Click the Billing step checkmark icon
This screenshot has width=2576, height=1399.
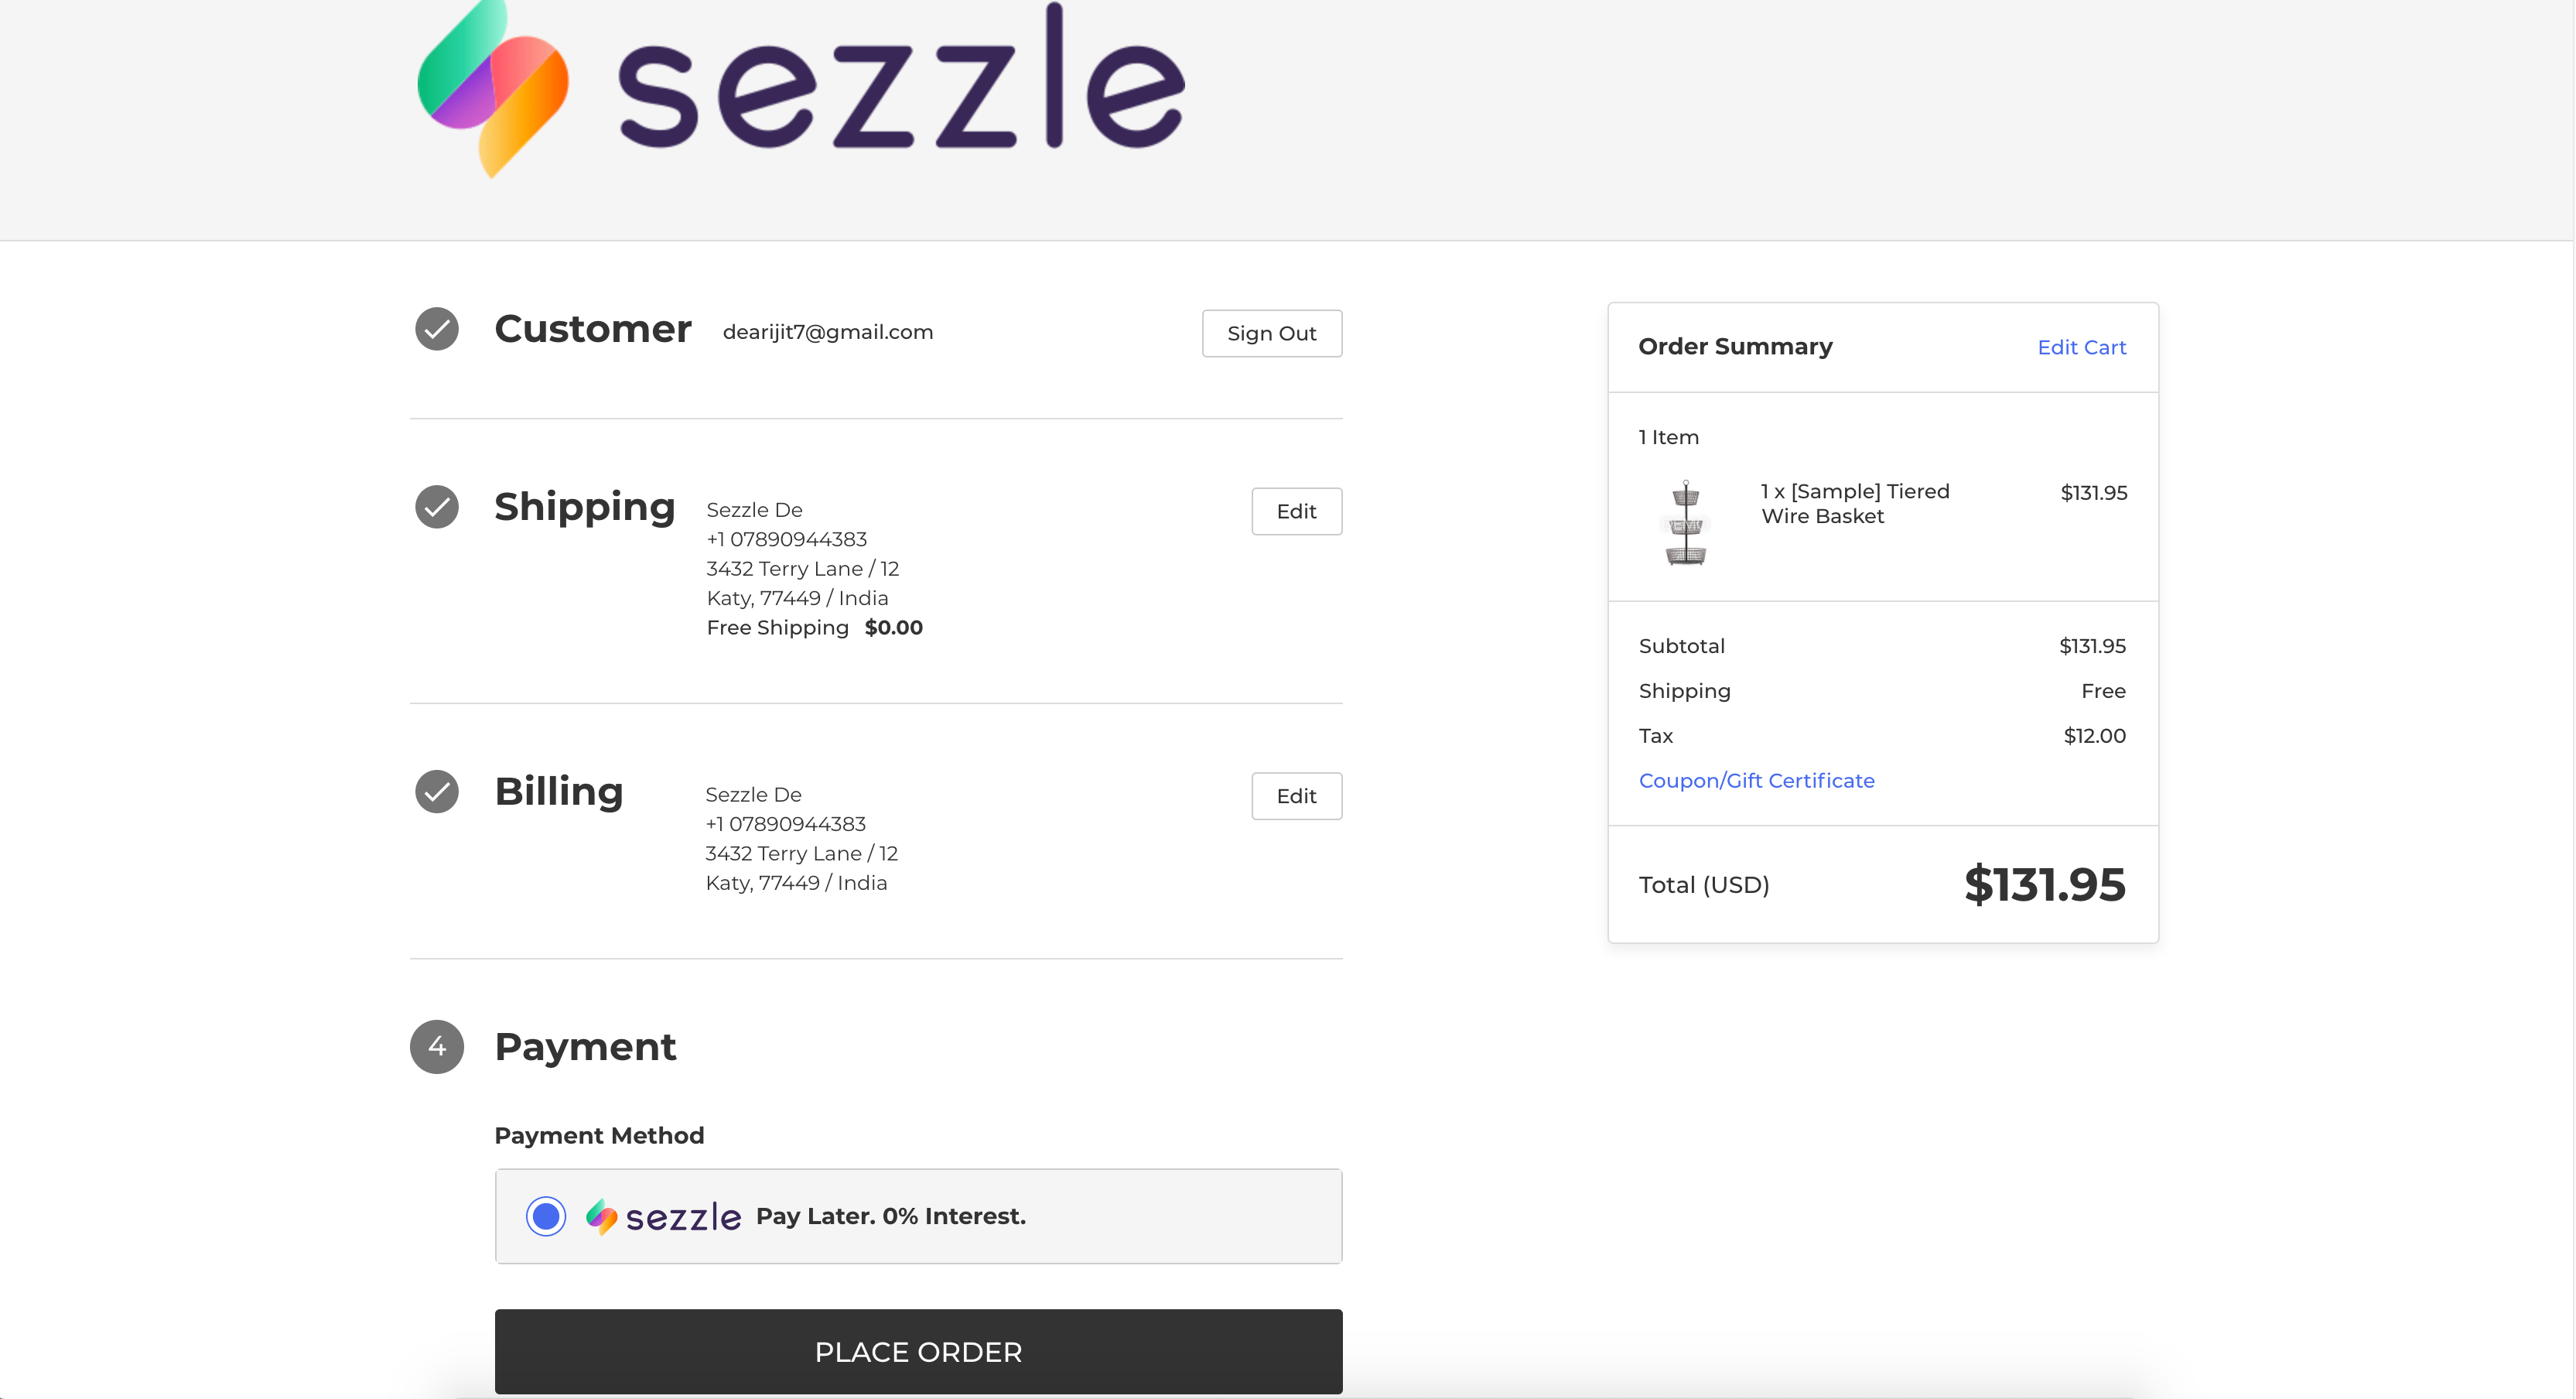pyautogui.click(x=437, y=792)
